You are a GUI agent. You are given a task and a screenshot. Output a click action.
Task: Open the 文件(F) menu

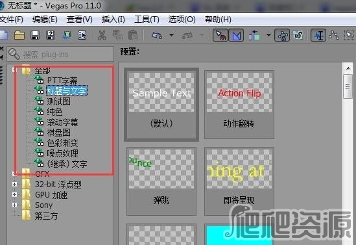coord(12,19)
